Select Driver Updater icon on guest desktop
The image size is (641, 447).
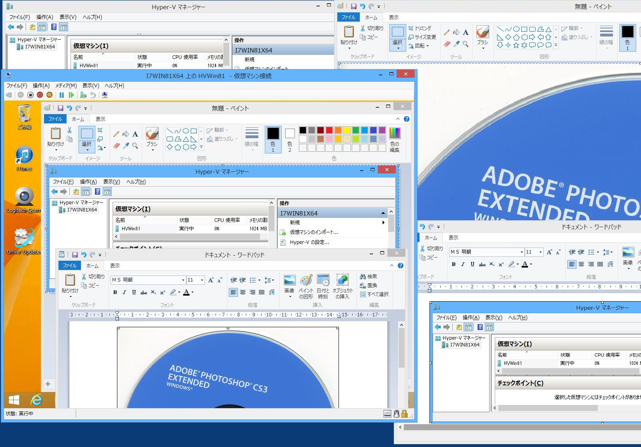pos(24,242)
